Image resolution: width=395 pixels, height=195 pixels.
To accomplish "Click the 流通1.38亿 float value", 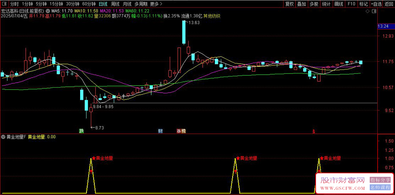I will (192, 16).
